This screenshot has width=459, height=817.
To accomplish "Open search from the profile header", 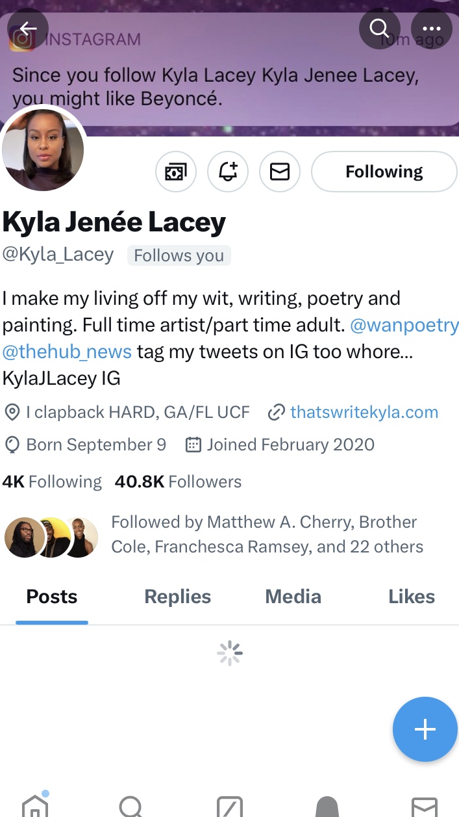I will point(379,29).
